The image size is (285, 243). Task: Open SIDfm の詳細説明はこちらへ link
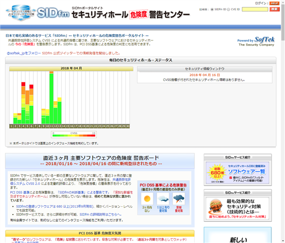pos(101,215)
